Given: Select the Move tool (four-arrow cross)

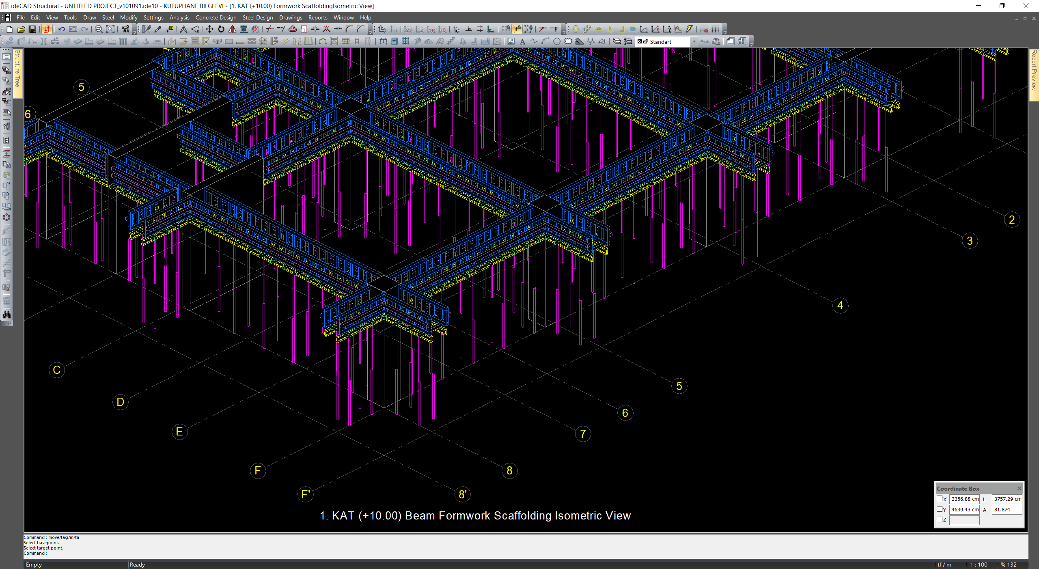Looking at the screenshot, I should 209,29.
